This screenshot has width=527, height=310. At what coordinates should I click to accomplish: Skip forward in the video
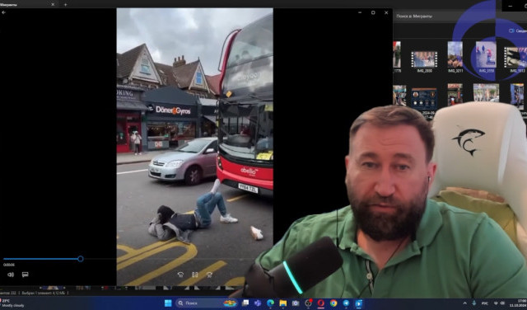pos(209,275)
